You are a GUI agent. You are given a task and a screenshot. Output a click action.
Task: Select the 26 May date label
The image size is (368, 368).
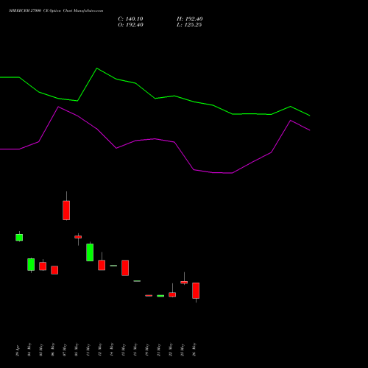(194, 350)
